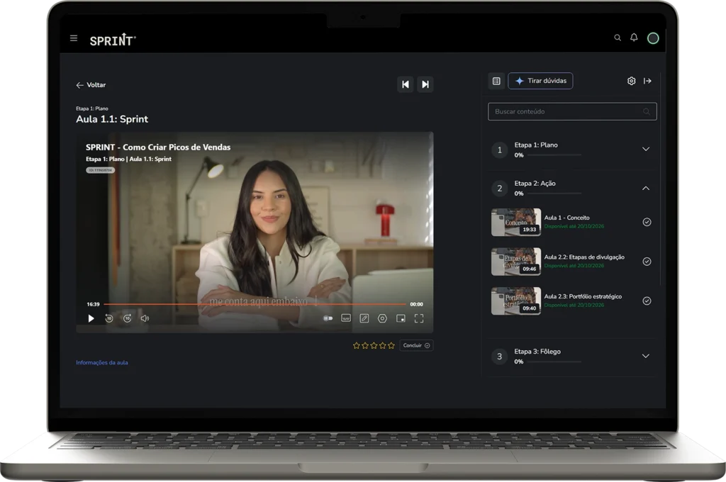The height and width of the screenshot is (482, 726).
Task: Skip to the next lesson
Action: (425, 84)
